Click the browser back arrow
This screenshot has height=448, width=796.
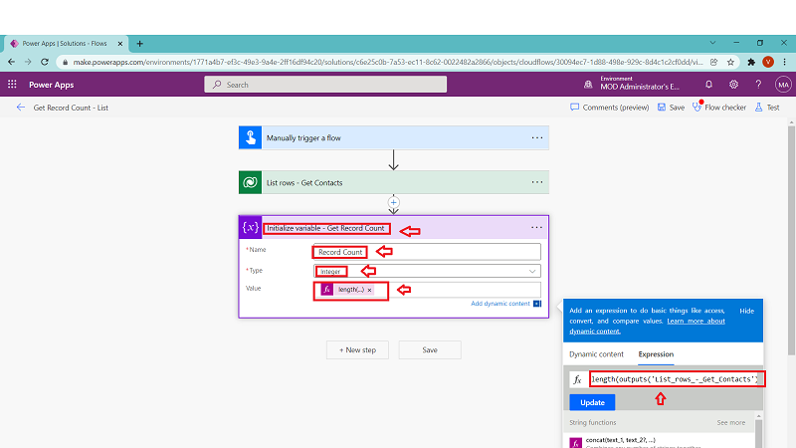pos(11,62)
